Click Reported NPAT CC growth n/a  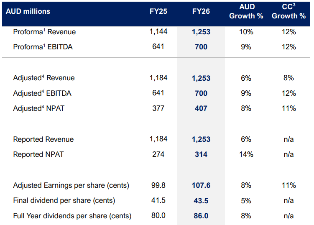288,154
